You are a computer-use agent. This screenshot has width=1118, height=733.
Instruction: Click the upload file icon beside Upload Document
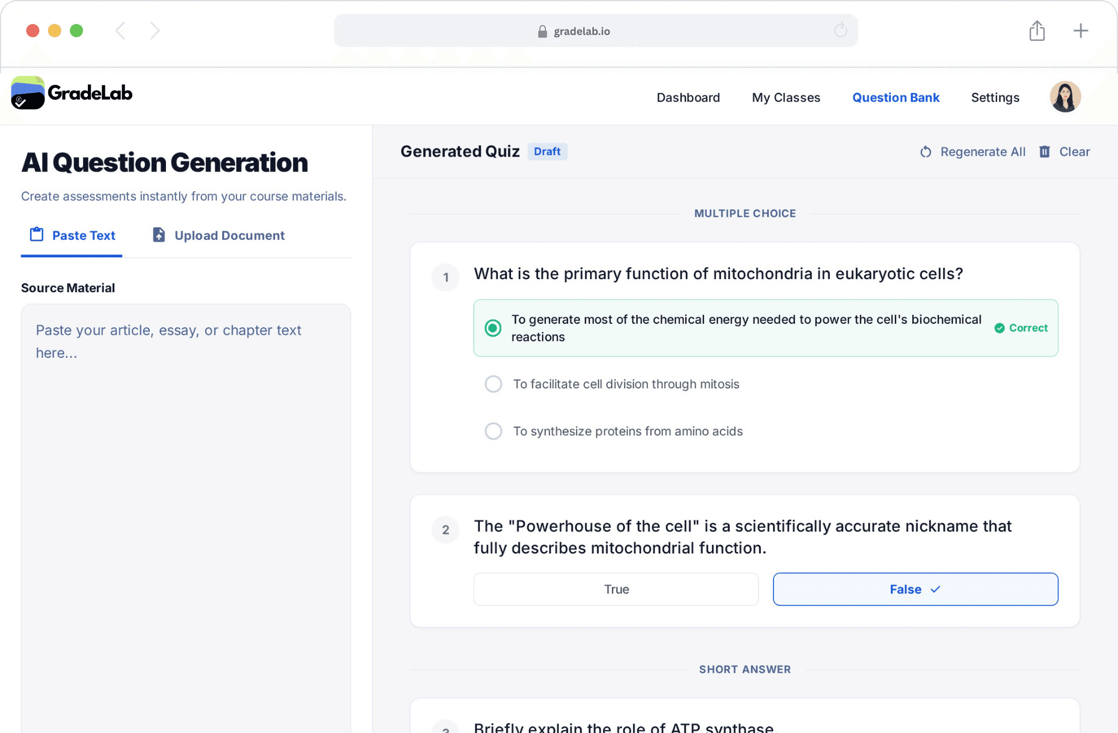(158, 234)
